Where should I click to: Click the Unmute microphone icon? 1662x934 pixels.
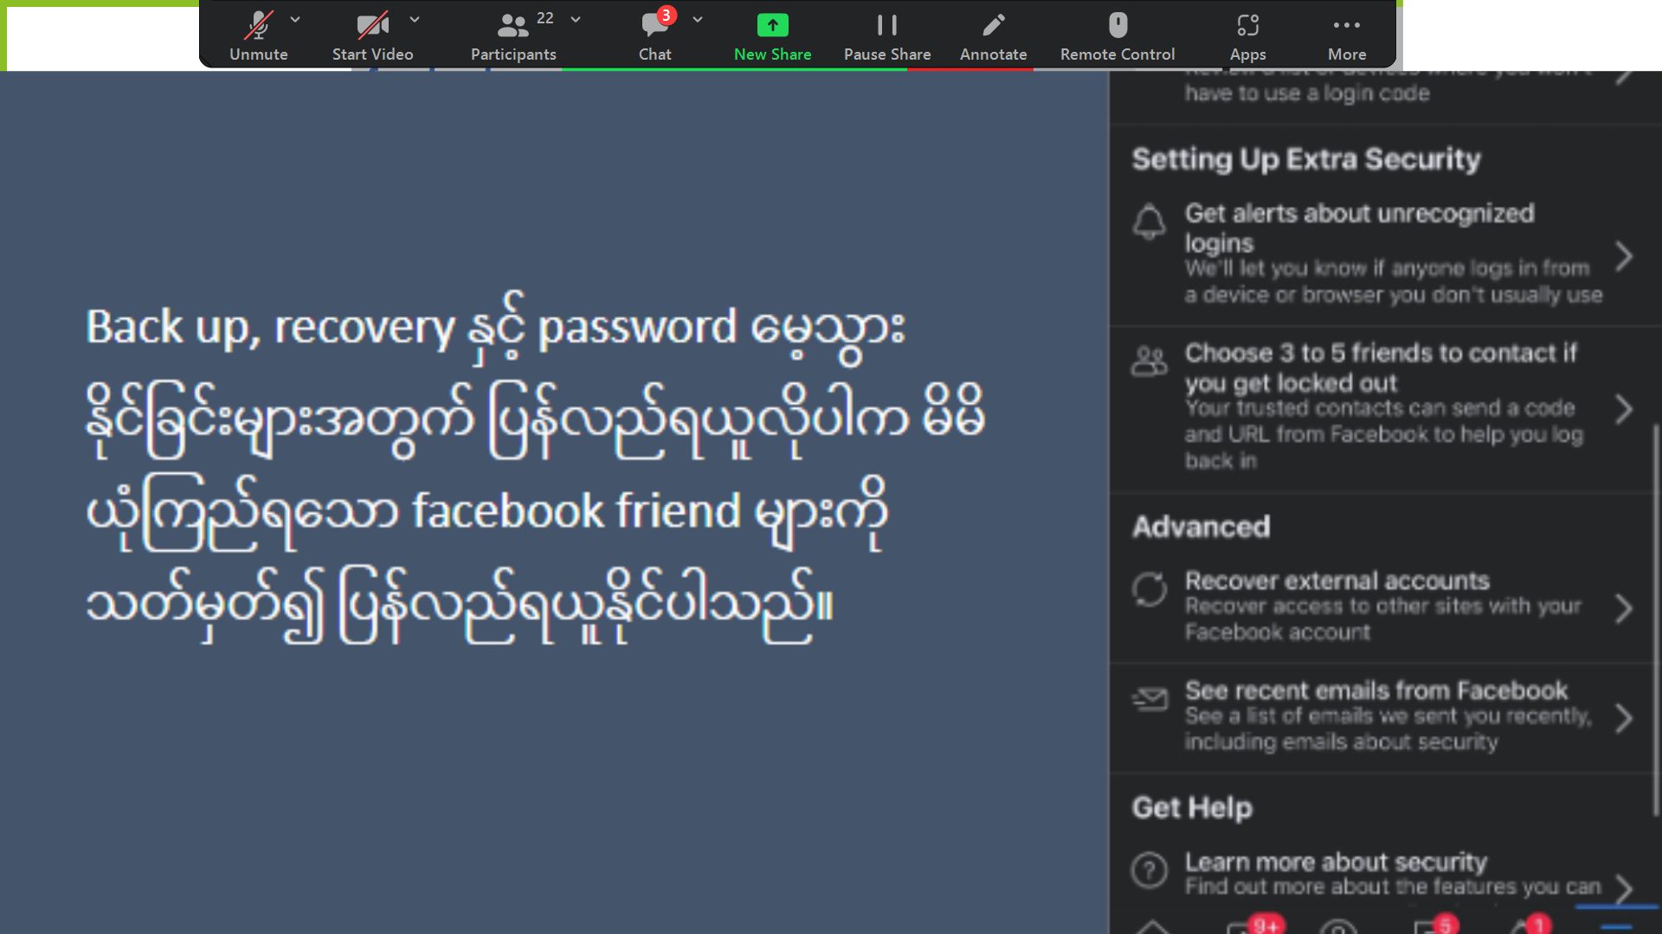coord(258,26)
